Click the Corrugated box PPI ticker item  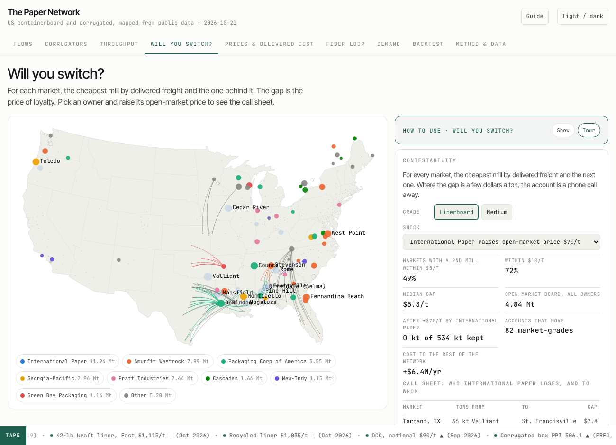coord(553,436)
